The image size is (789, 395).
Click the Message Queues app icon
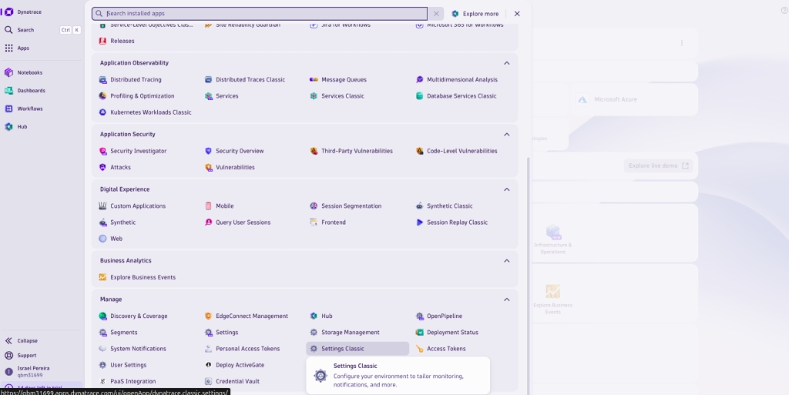point(314,80)
